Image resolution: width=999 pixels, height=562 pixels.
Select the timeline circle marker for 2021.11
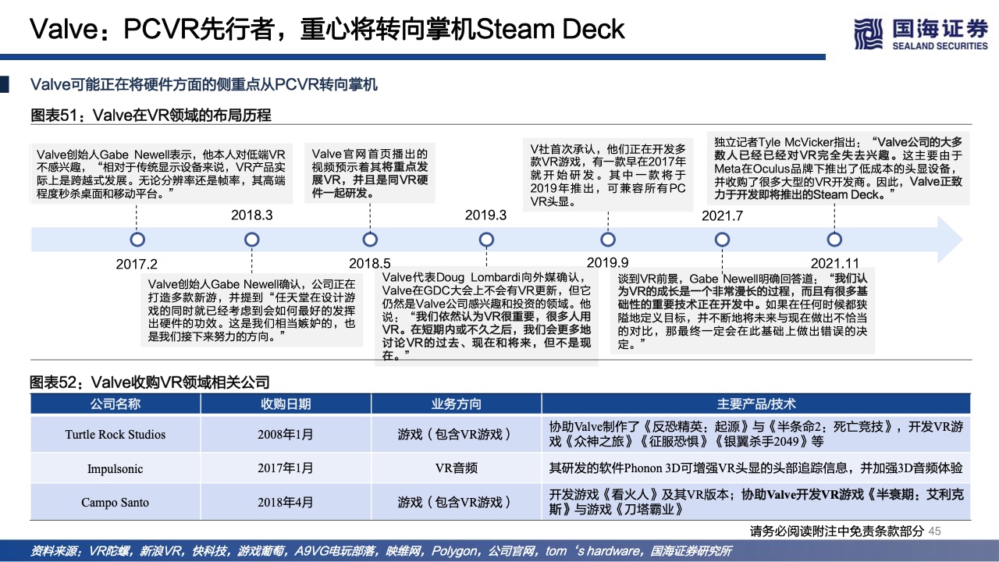[834, 240]
